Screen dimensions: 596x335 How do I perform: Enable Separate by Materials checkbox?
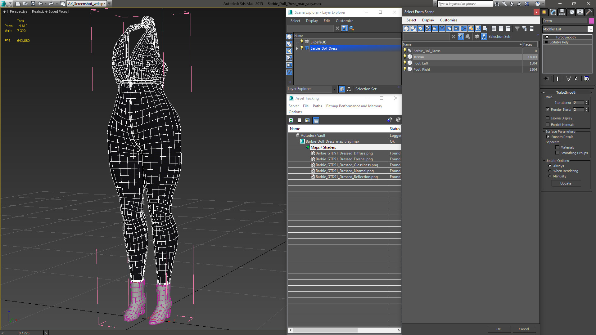click(x=557, y=147)
